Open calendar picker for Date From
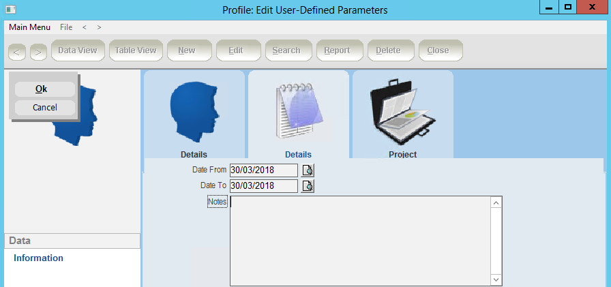Viewport: 611px width, 287px height. point(308,170)
